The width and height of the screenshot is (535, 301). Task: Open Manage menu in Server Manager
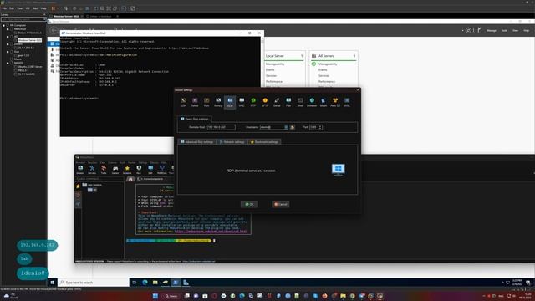pyautogui.click(x=492, y=31)
